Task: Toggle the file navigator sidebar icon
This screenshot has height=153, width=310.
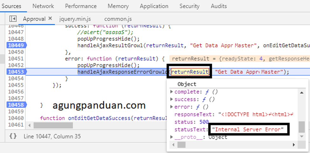Action: tap(13, 18)
